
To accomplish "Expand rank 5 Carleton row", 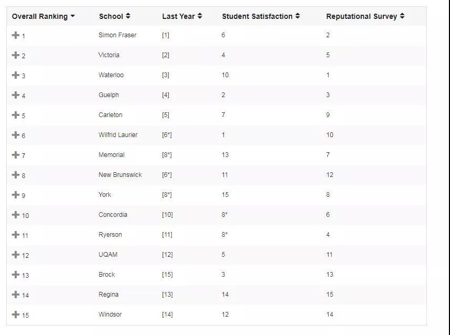I will pyautogui.click(x=15, y=115).
